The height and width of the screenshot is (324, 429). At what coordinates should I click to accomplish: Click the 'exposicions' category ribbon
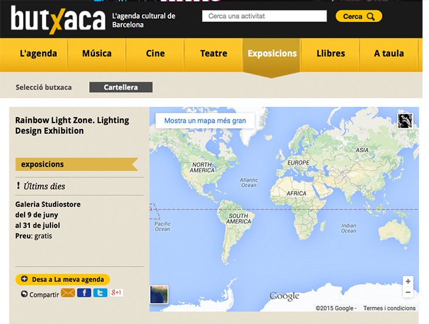(x=77, y=164)
